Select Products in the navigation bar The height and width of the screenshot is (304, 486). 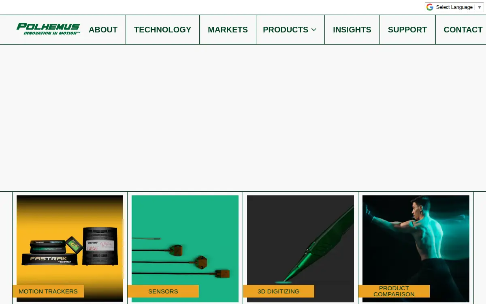[x=286, y=30]
